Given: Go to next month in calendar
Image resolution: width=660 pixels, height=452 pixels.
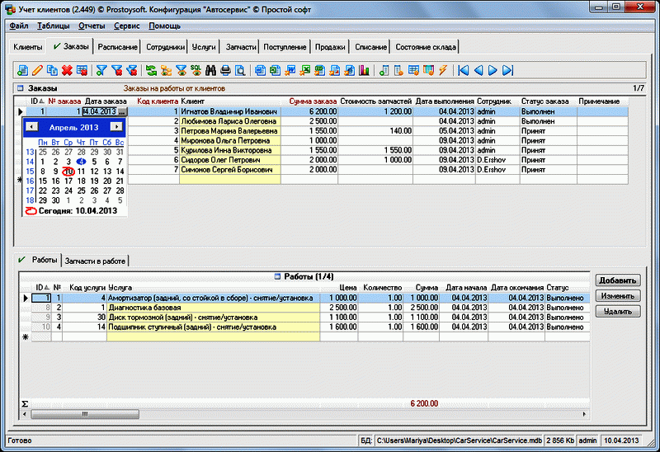Looking at the screenshot, I should click(116, 127).
